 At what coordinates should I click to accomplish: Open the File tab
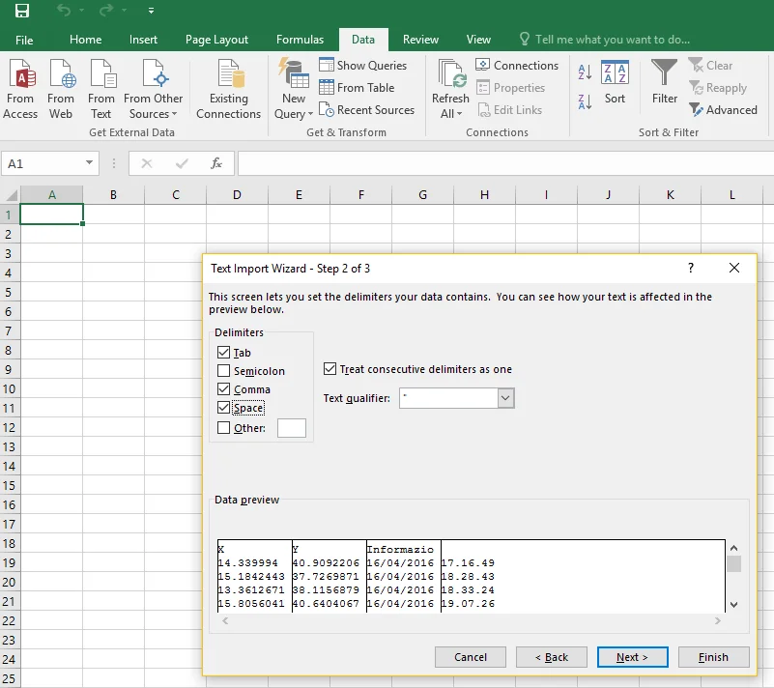pos(24,40)
